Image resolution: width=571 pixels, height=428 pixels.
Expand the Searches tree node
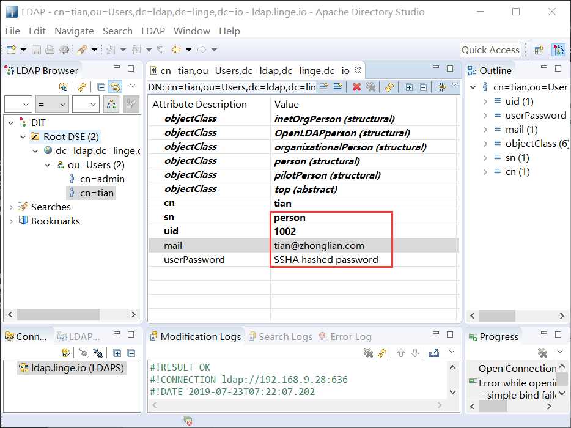pyautogui.click(x=11, y=207)
